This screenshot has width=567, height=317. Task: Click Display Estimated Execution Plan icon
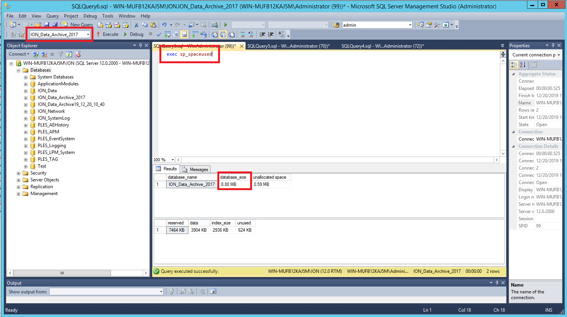coord(167,34)
